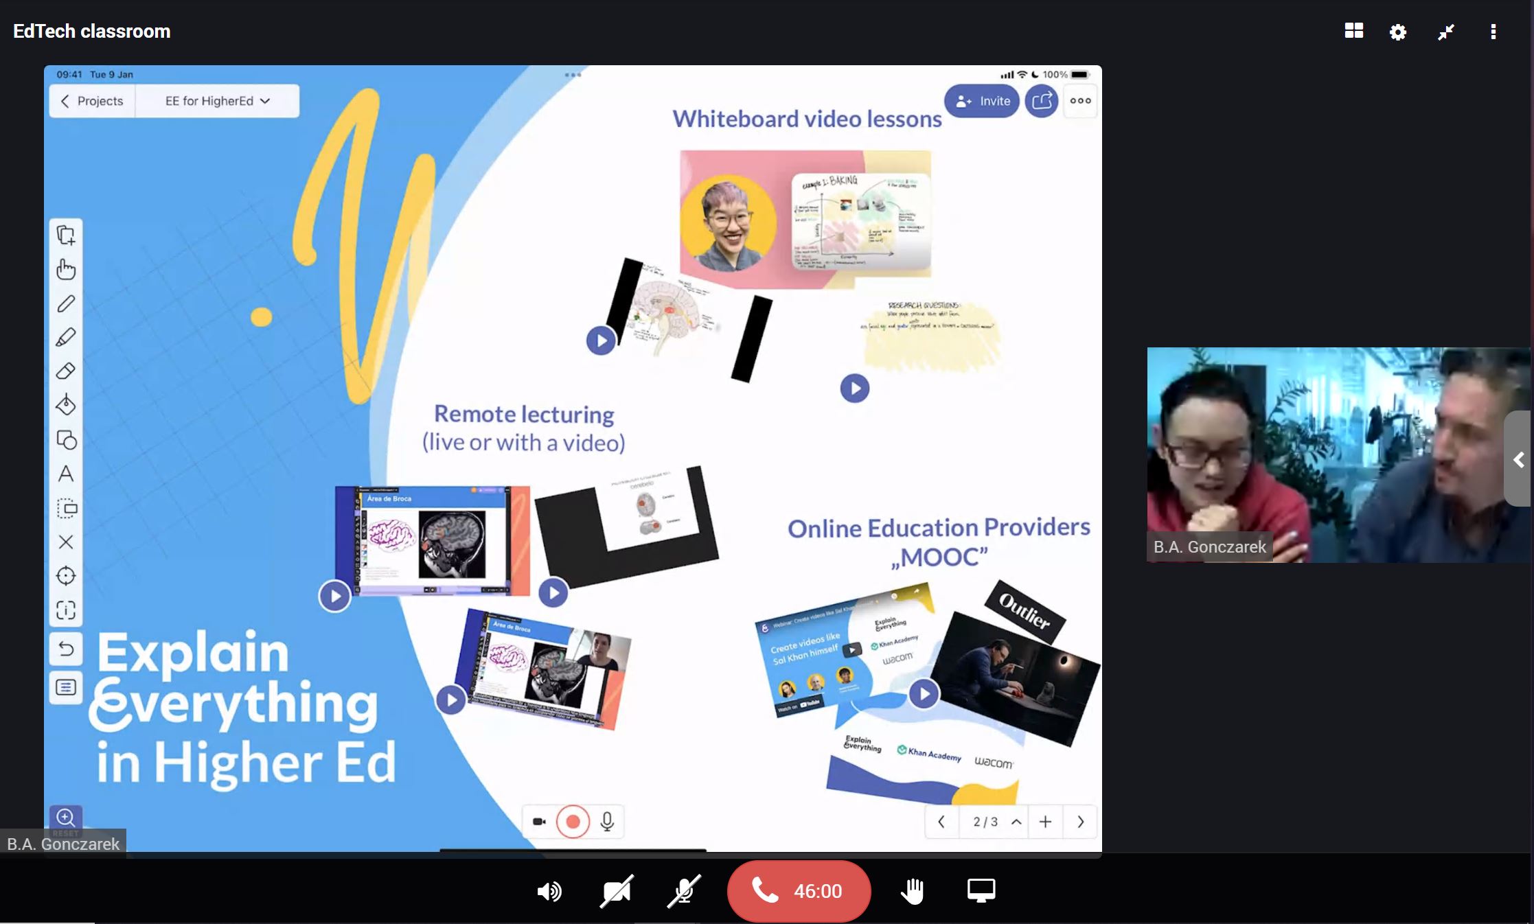The height and width of the screenshot is (924, 1534).
Task: Open the whiteboard ellipsis menu
Action: 1080,101
